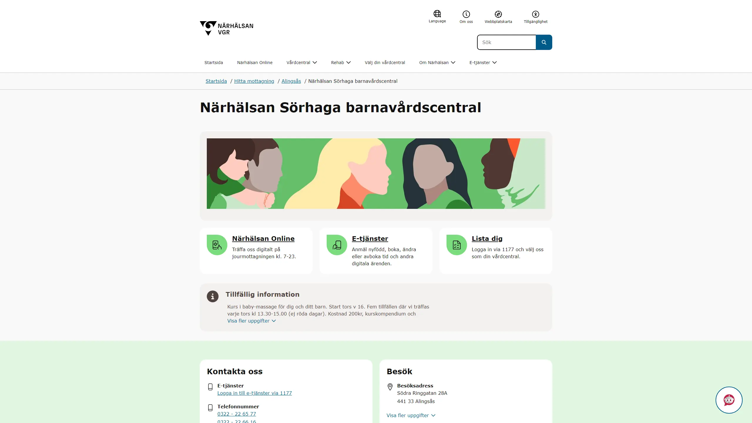Expand the Rehab navigation dropdown

coord(340,62)
